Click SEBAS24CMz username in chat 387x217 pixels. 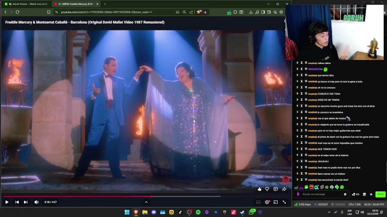315,69
